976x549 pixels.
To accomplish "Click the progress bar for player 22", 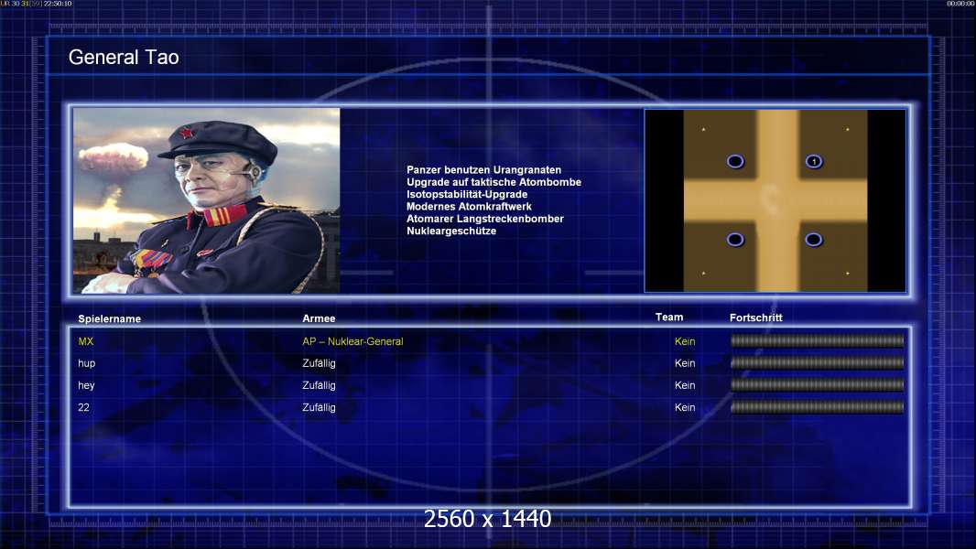I will pyautogui.click(x=818, y=407).
